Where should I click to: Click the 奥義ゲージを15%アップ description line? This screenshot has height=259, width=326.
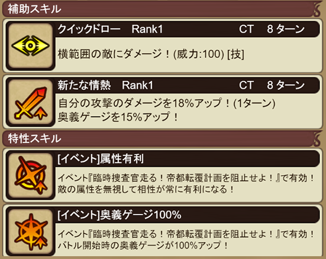(x=118, y=117)
